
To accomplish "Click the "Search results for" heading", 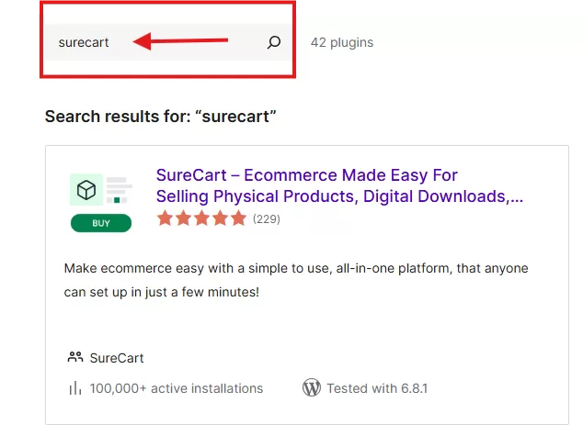I will 161,117.
